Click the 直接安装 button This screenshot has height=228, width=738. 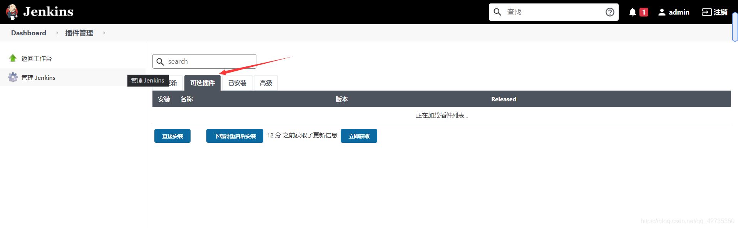pos(172,136)
